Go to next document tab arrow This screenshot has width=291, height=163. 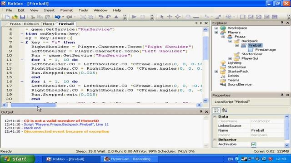tap(201, 23)
